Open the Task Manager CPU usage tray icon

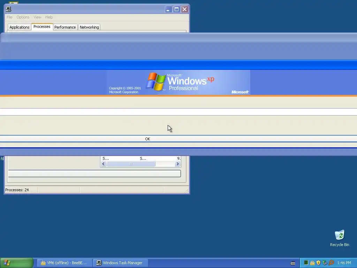pos(306,263)
